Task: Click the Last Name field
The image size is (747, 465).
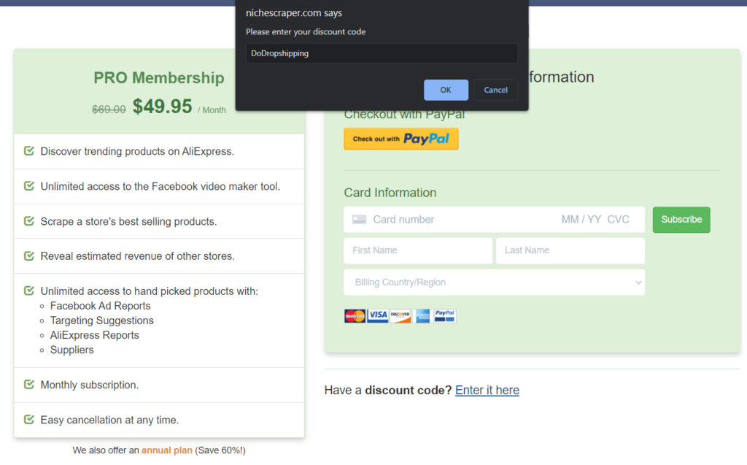Action: 570,250
